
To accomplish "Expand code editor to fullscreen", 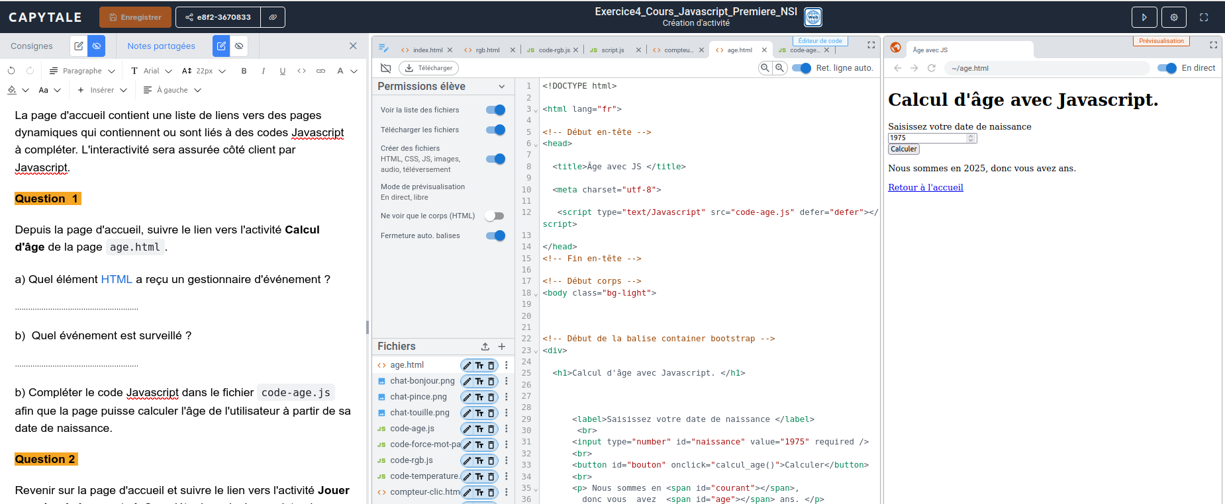I will pos(871,45).
